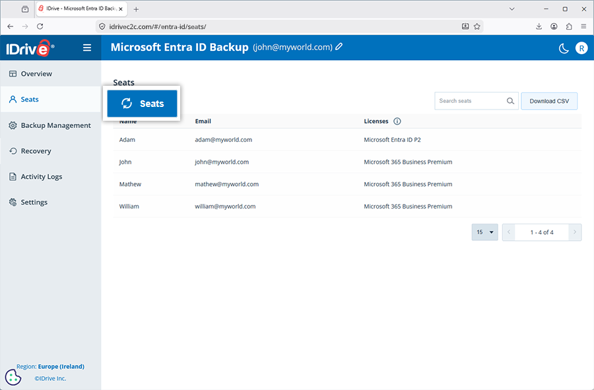This screenshot has width=594, height=390.
Task: Toggle the hamburger sidebar menu
Action: (x=87, y=48)
